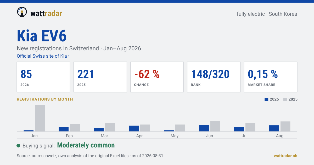Image resolution: width=314 pixels, height=165 pixels.
Task: Click the gray August 2025 bar
Action: tap(285, 126)
